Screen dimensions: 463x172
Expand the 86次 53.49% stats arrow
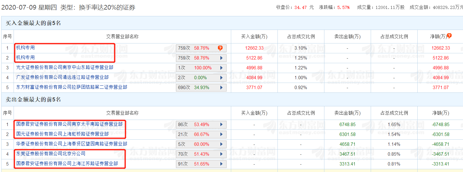[x=221, y=125]
